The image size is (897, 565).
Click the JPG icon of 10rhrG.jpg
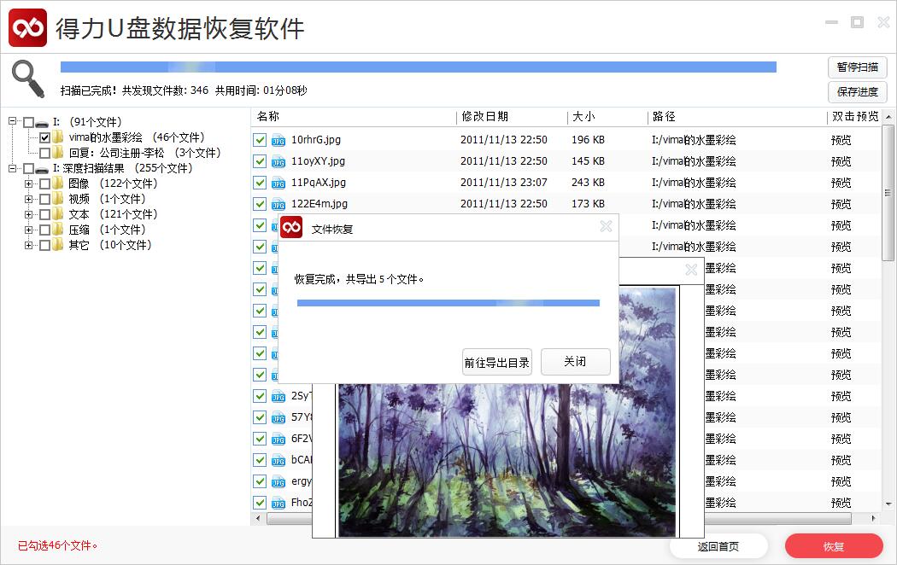(x=278, y=141)
